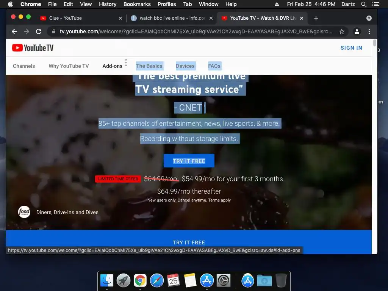This screenshot has height=291, width=388.
Task: Open Google Chrome from the Dock
Action: pos(140,281)
